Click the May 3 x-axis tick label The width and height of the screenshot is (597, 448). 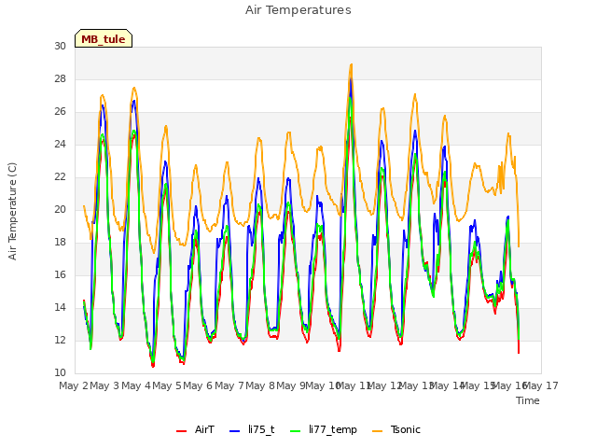(104, 385)
